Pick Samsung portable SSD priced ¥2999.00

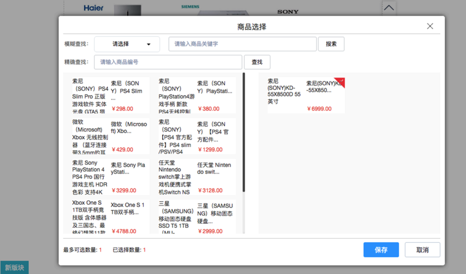pyautogui.click(x=196, y=218)
